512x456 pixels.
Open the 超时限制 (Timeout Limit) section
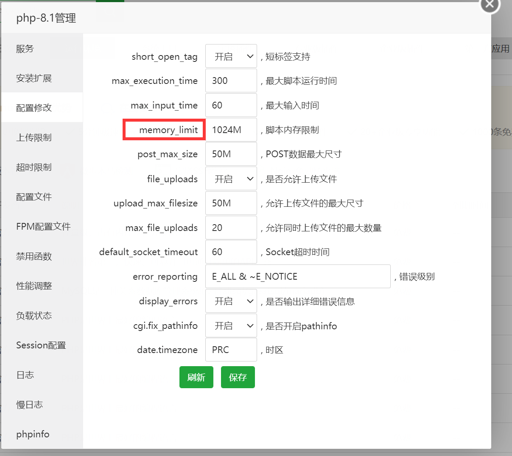point(33,167)
